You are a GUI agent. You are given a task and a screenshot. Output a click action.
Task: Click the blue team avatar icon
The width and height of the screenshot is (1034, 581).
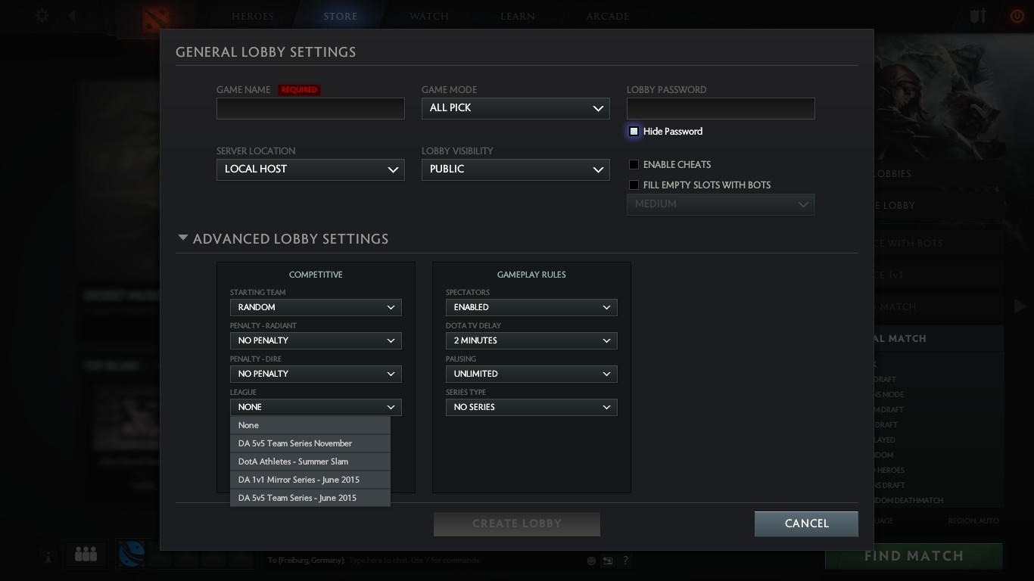[x=131, y=555]
